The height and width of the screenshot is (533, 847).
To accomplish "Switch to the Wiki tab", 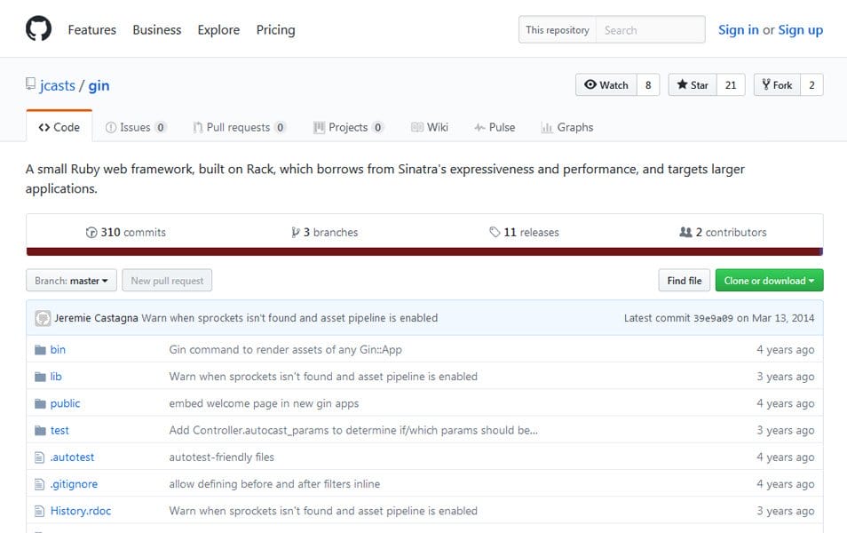I will pyautogui.click(x=430, y=128).
